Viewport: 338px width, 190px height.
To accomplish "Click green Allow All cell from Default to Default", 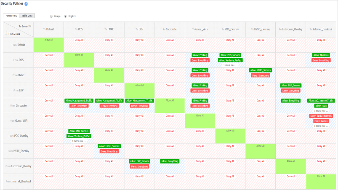I will pos(48,45).
